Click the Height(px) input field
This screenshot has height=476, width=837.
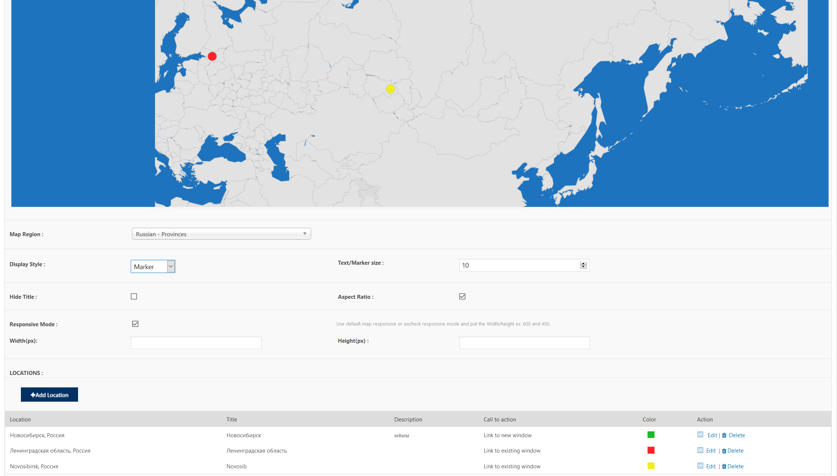pyautogui.click(x=524, y=343)
